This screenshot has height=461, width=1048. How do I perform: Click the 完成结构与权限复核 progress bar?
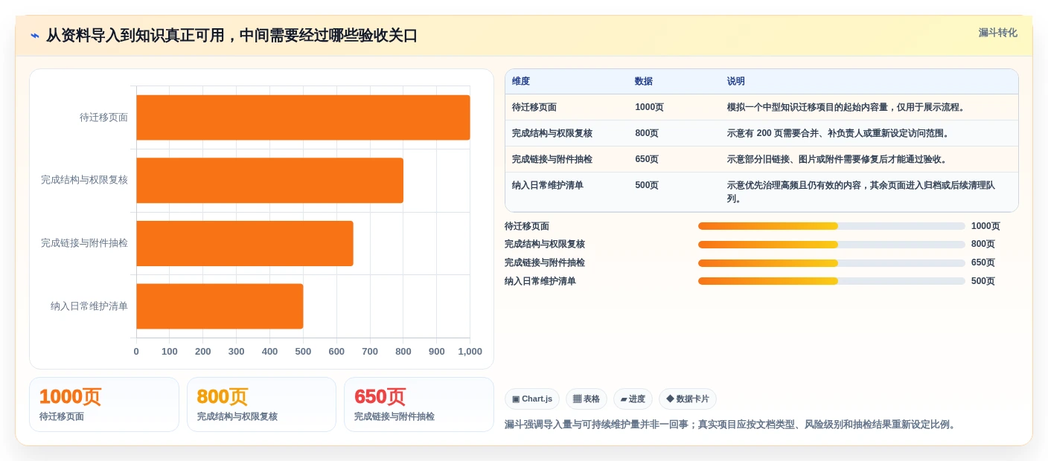click(831, 245)
